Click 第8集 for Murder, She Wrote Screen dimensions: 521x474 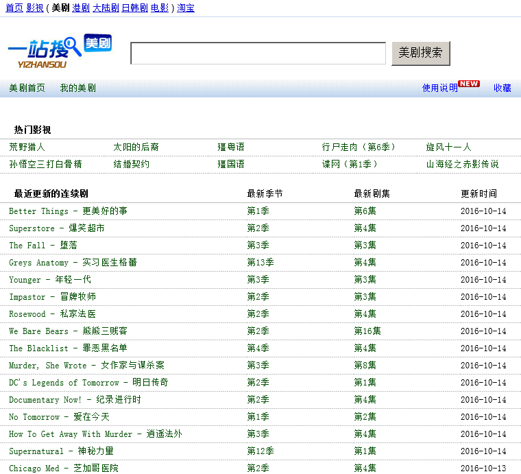(x=365, y=366)
